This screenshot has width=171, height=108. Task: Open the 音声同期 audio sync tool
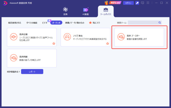(32, 58)
